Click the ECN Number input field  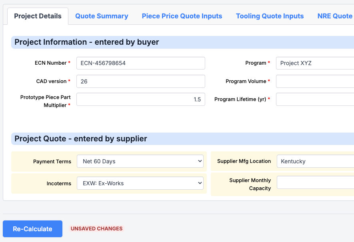(141, 63)
